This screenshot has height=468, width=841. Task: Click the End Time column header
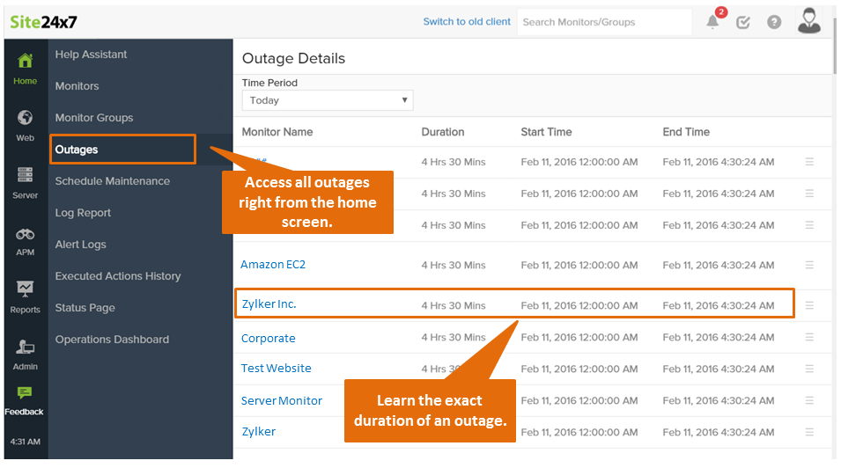[x=686, y=132]
